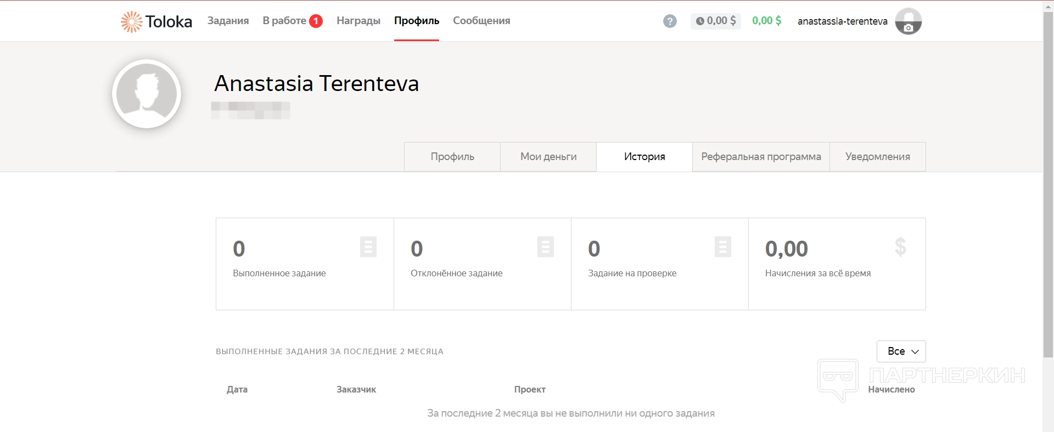1054x432 pixels.
Task: Click the Проект column header
Action: [530, 389]
